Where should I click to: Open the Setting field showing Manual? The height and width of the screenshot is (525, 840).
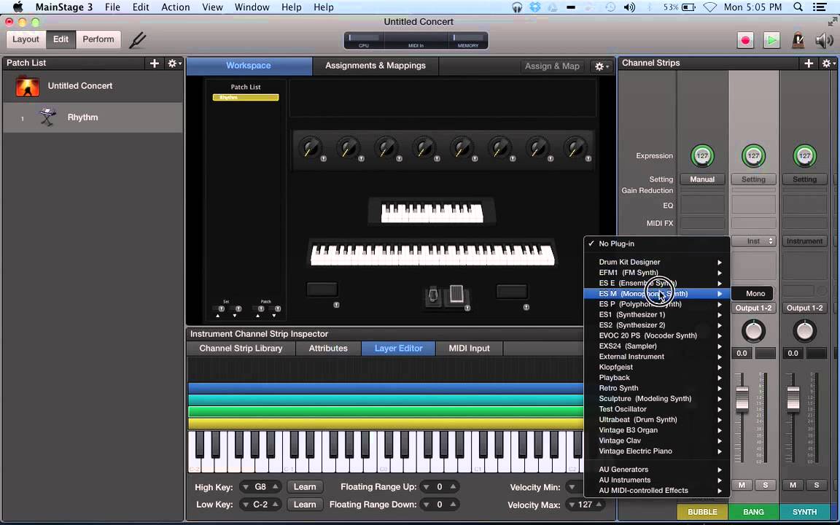tap(701, 179)
